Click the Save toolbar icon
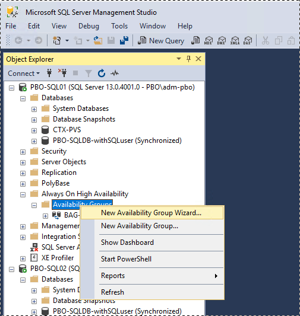 111,40
